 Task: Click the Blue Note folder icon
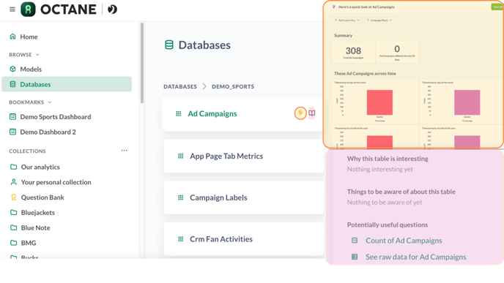(x=13, y=228)
